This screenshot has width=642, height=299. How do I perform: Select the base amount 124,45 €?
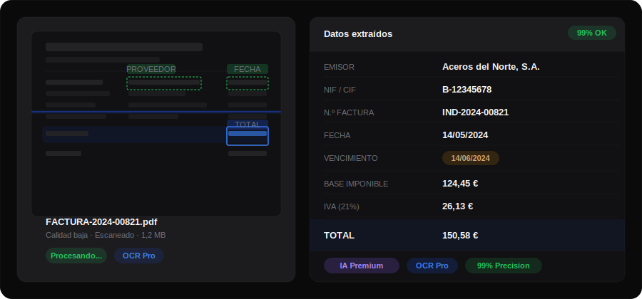point(460,184)
